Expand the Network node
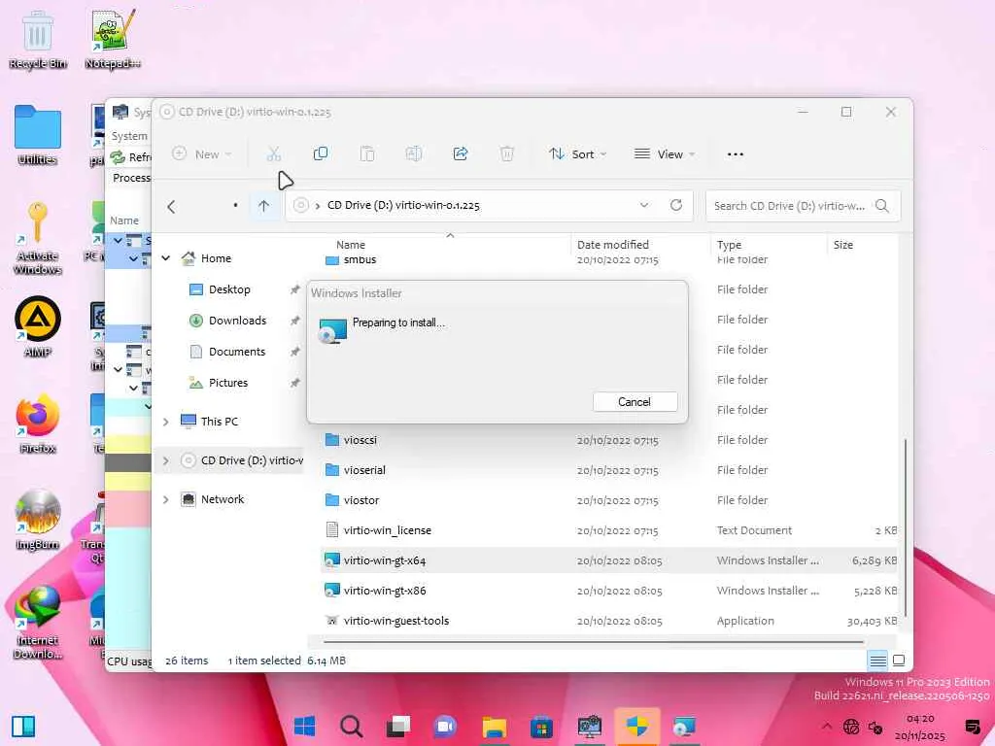Image resolution: width=995 pixels, height=746 pixels. [166, 500]
